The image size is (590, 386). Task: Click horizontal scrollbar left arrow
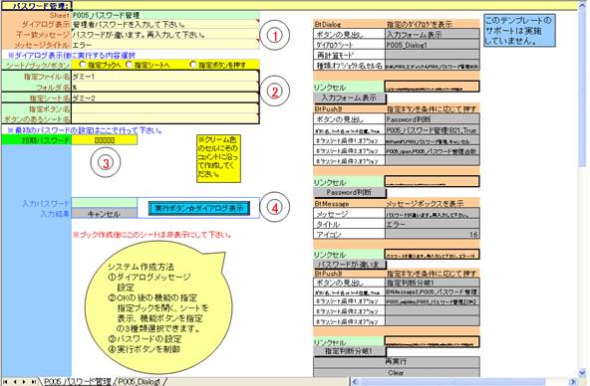point(355,382)
